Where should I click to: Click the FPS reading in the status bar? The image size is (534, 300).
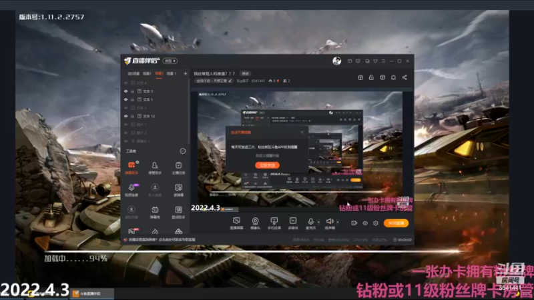(318, 240)
